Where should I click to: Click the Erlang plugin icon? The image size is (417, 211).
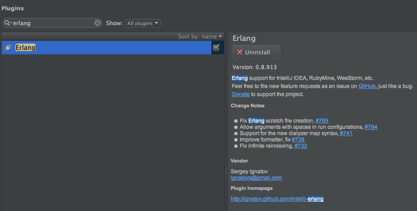[8, 48]
